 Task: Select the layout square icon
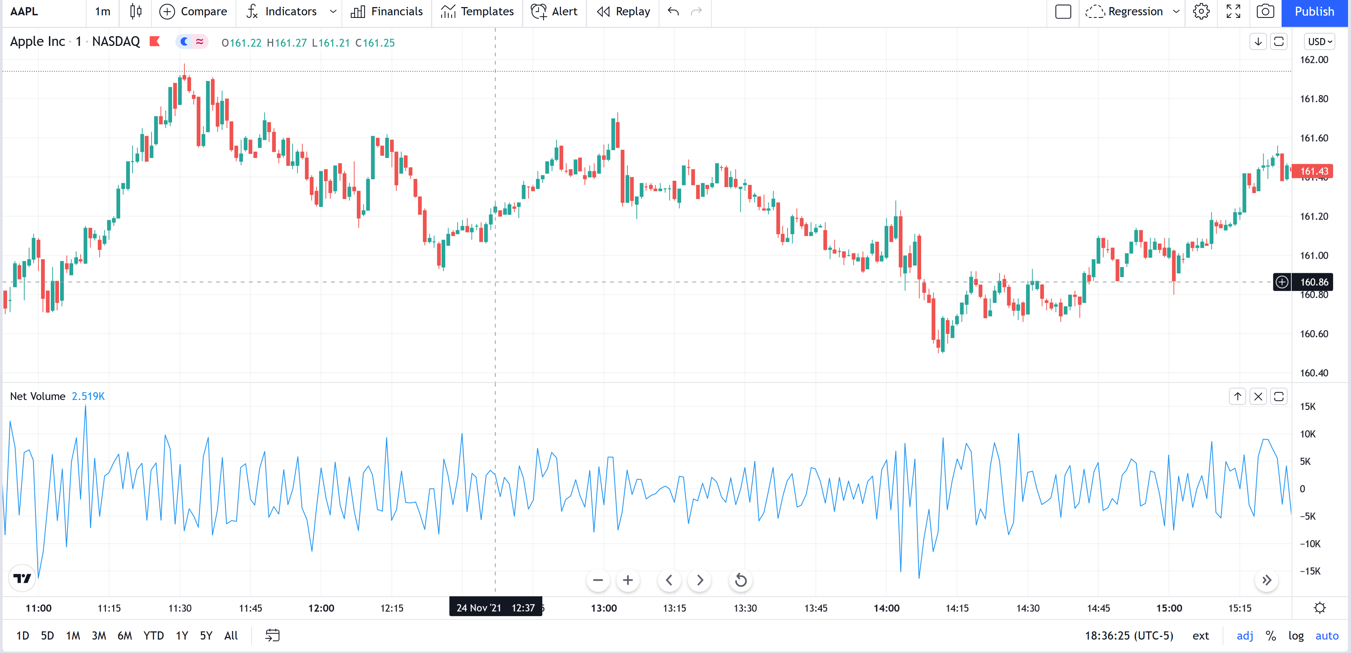point(1063,12)
